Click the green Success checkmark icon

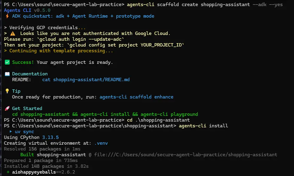[x=7, y=62]
